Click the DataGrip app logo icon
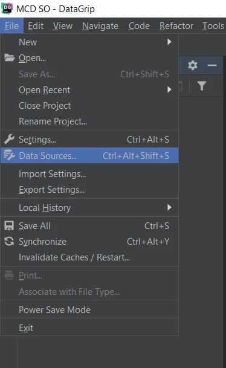Screen dimensions: 226x368 pos(7,8)
